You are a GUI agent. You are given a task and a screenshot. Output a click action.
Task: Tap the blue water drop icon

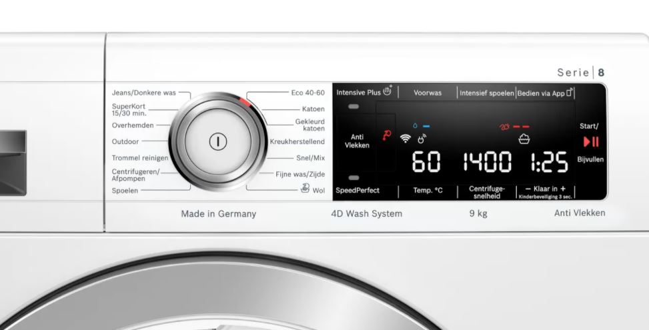coord(415,126)
